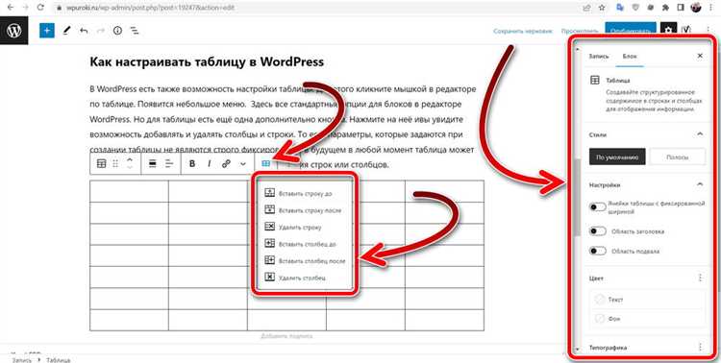Click the post title heading
Image resolution: width=721 pixels, height=363 pixels.
point(207,62)
